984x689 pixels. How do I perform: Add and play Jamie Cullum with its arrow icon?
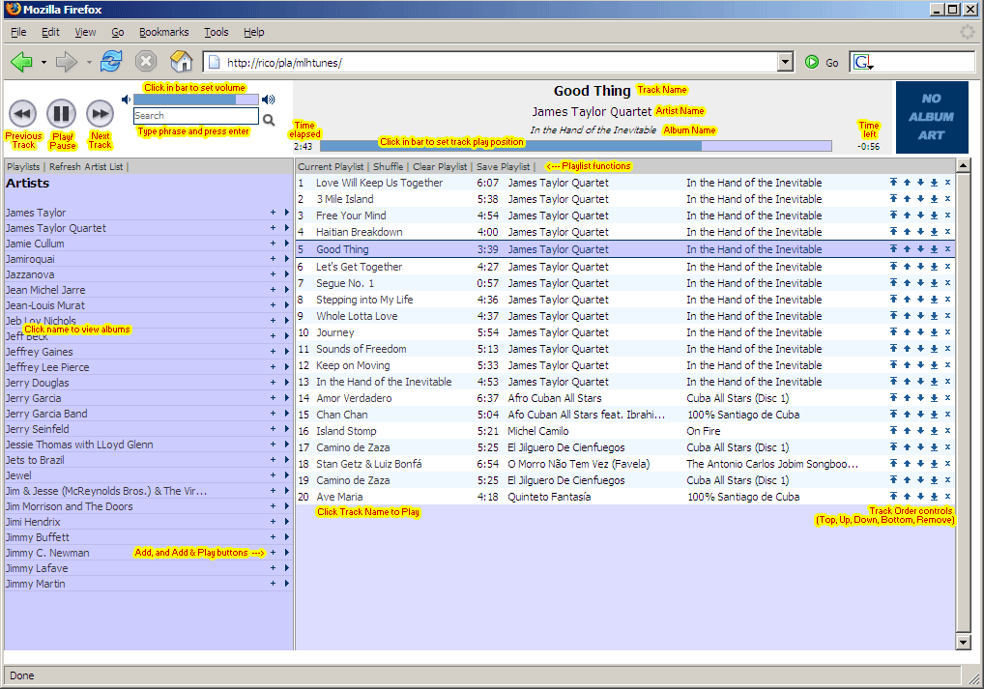point(287,243)
